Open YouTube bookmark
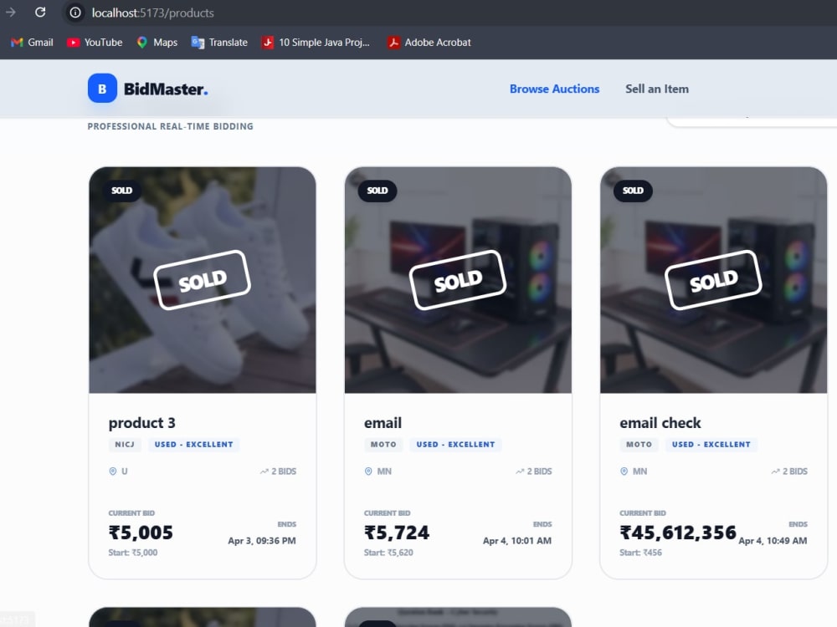This screenshot has height=627, width=837. [x=95, y=42]
